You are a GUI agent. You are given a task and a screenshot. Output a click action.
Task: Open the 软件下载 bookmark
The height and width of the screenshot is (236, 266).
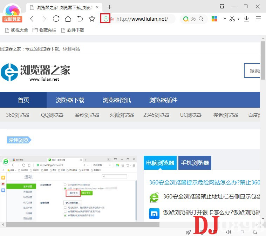coord(73,30)
